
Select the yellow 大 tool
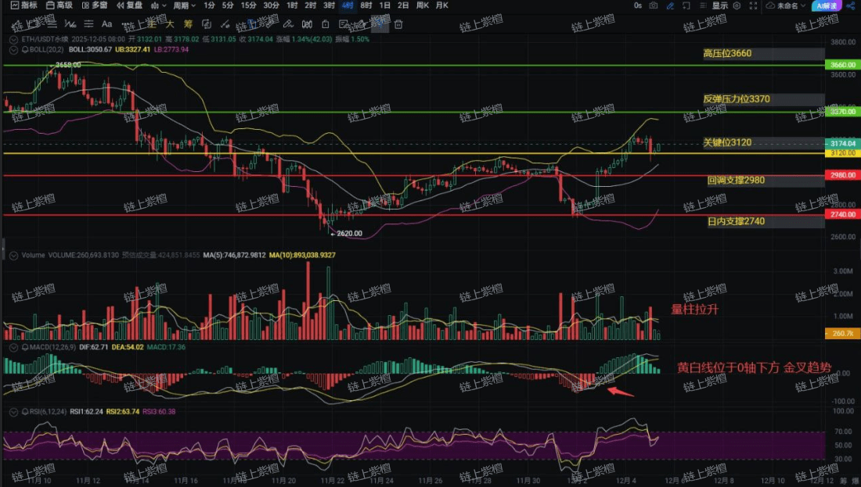coord(170,24)
